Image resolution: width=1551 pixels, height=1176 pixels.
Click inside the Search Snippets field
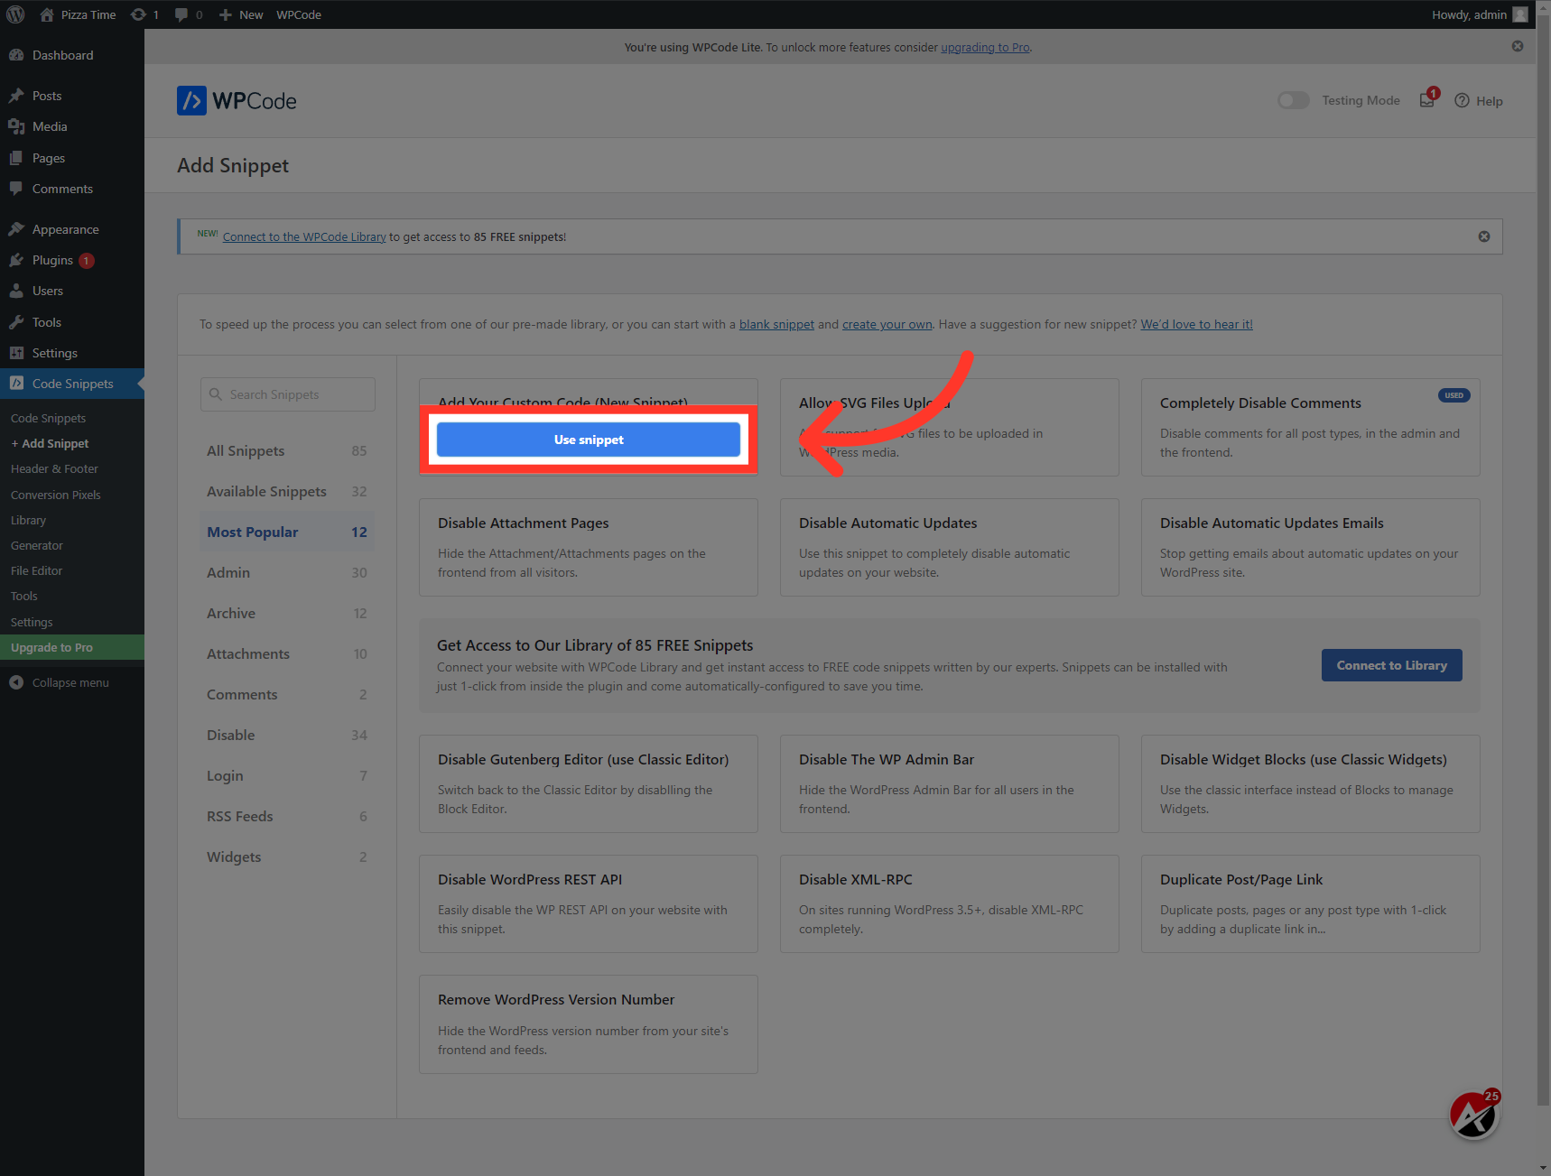[x=287, y=394]
